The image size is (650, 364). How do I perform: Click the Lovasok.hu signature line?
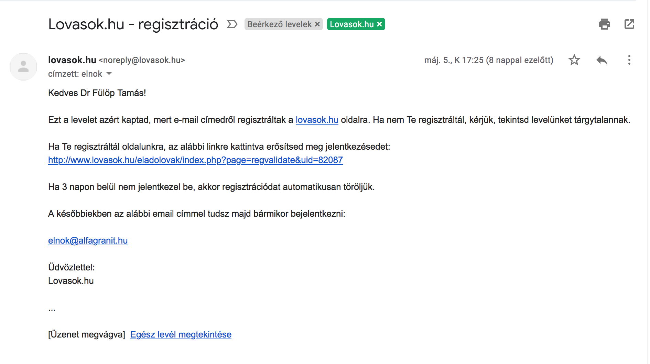71,281
